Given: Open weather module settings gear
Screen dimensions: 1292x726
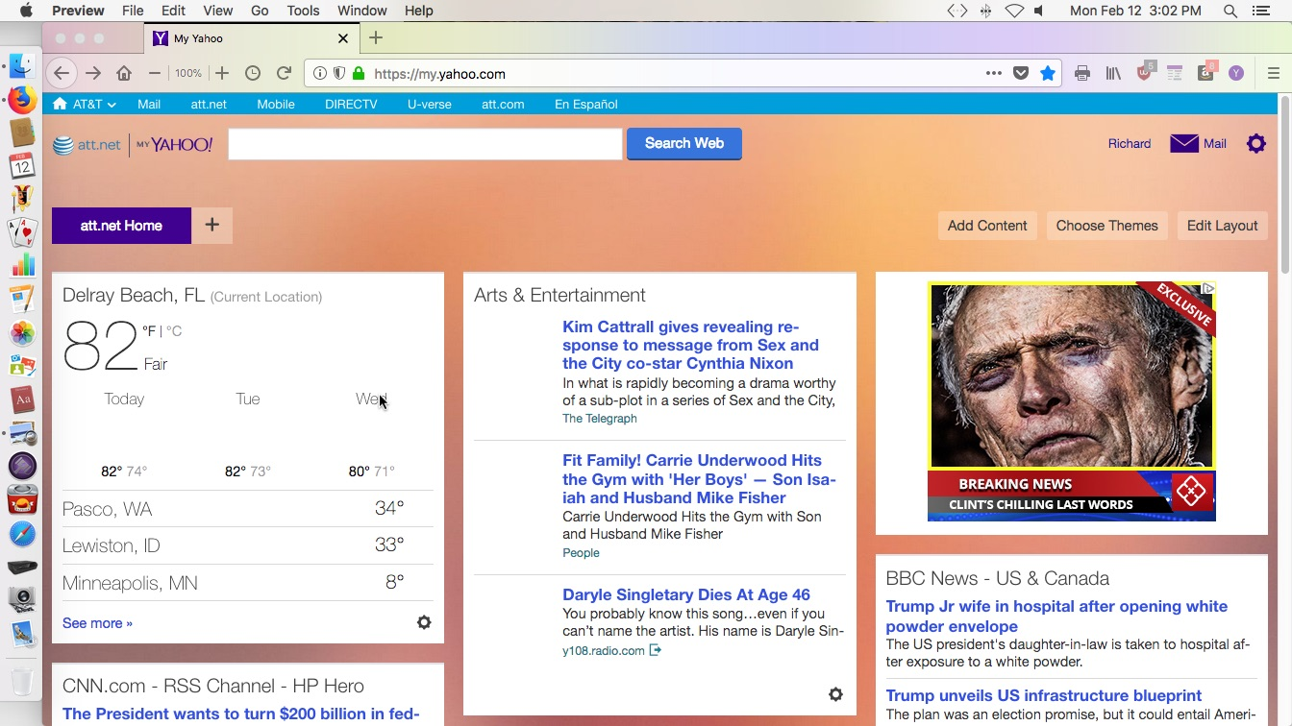Looking at the screenshot, I should [x=424, y=622].
